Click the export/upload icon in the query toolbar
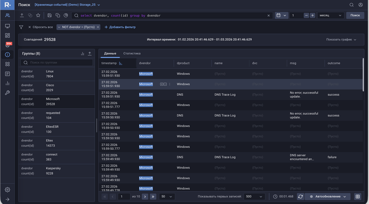 point(22,16)
